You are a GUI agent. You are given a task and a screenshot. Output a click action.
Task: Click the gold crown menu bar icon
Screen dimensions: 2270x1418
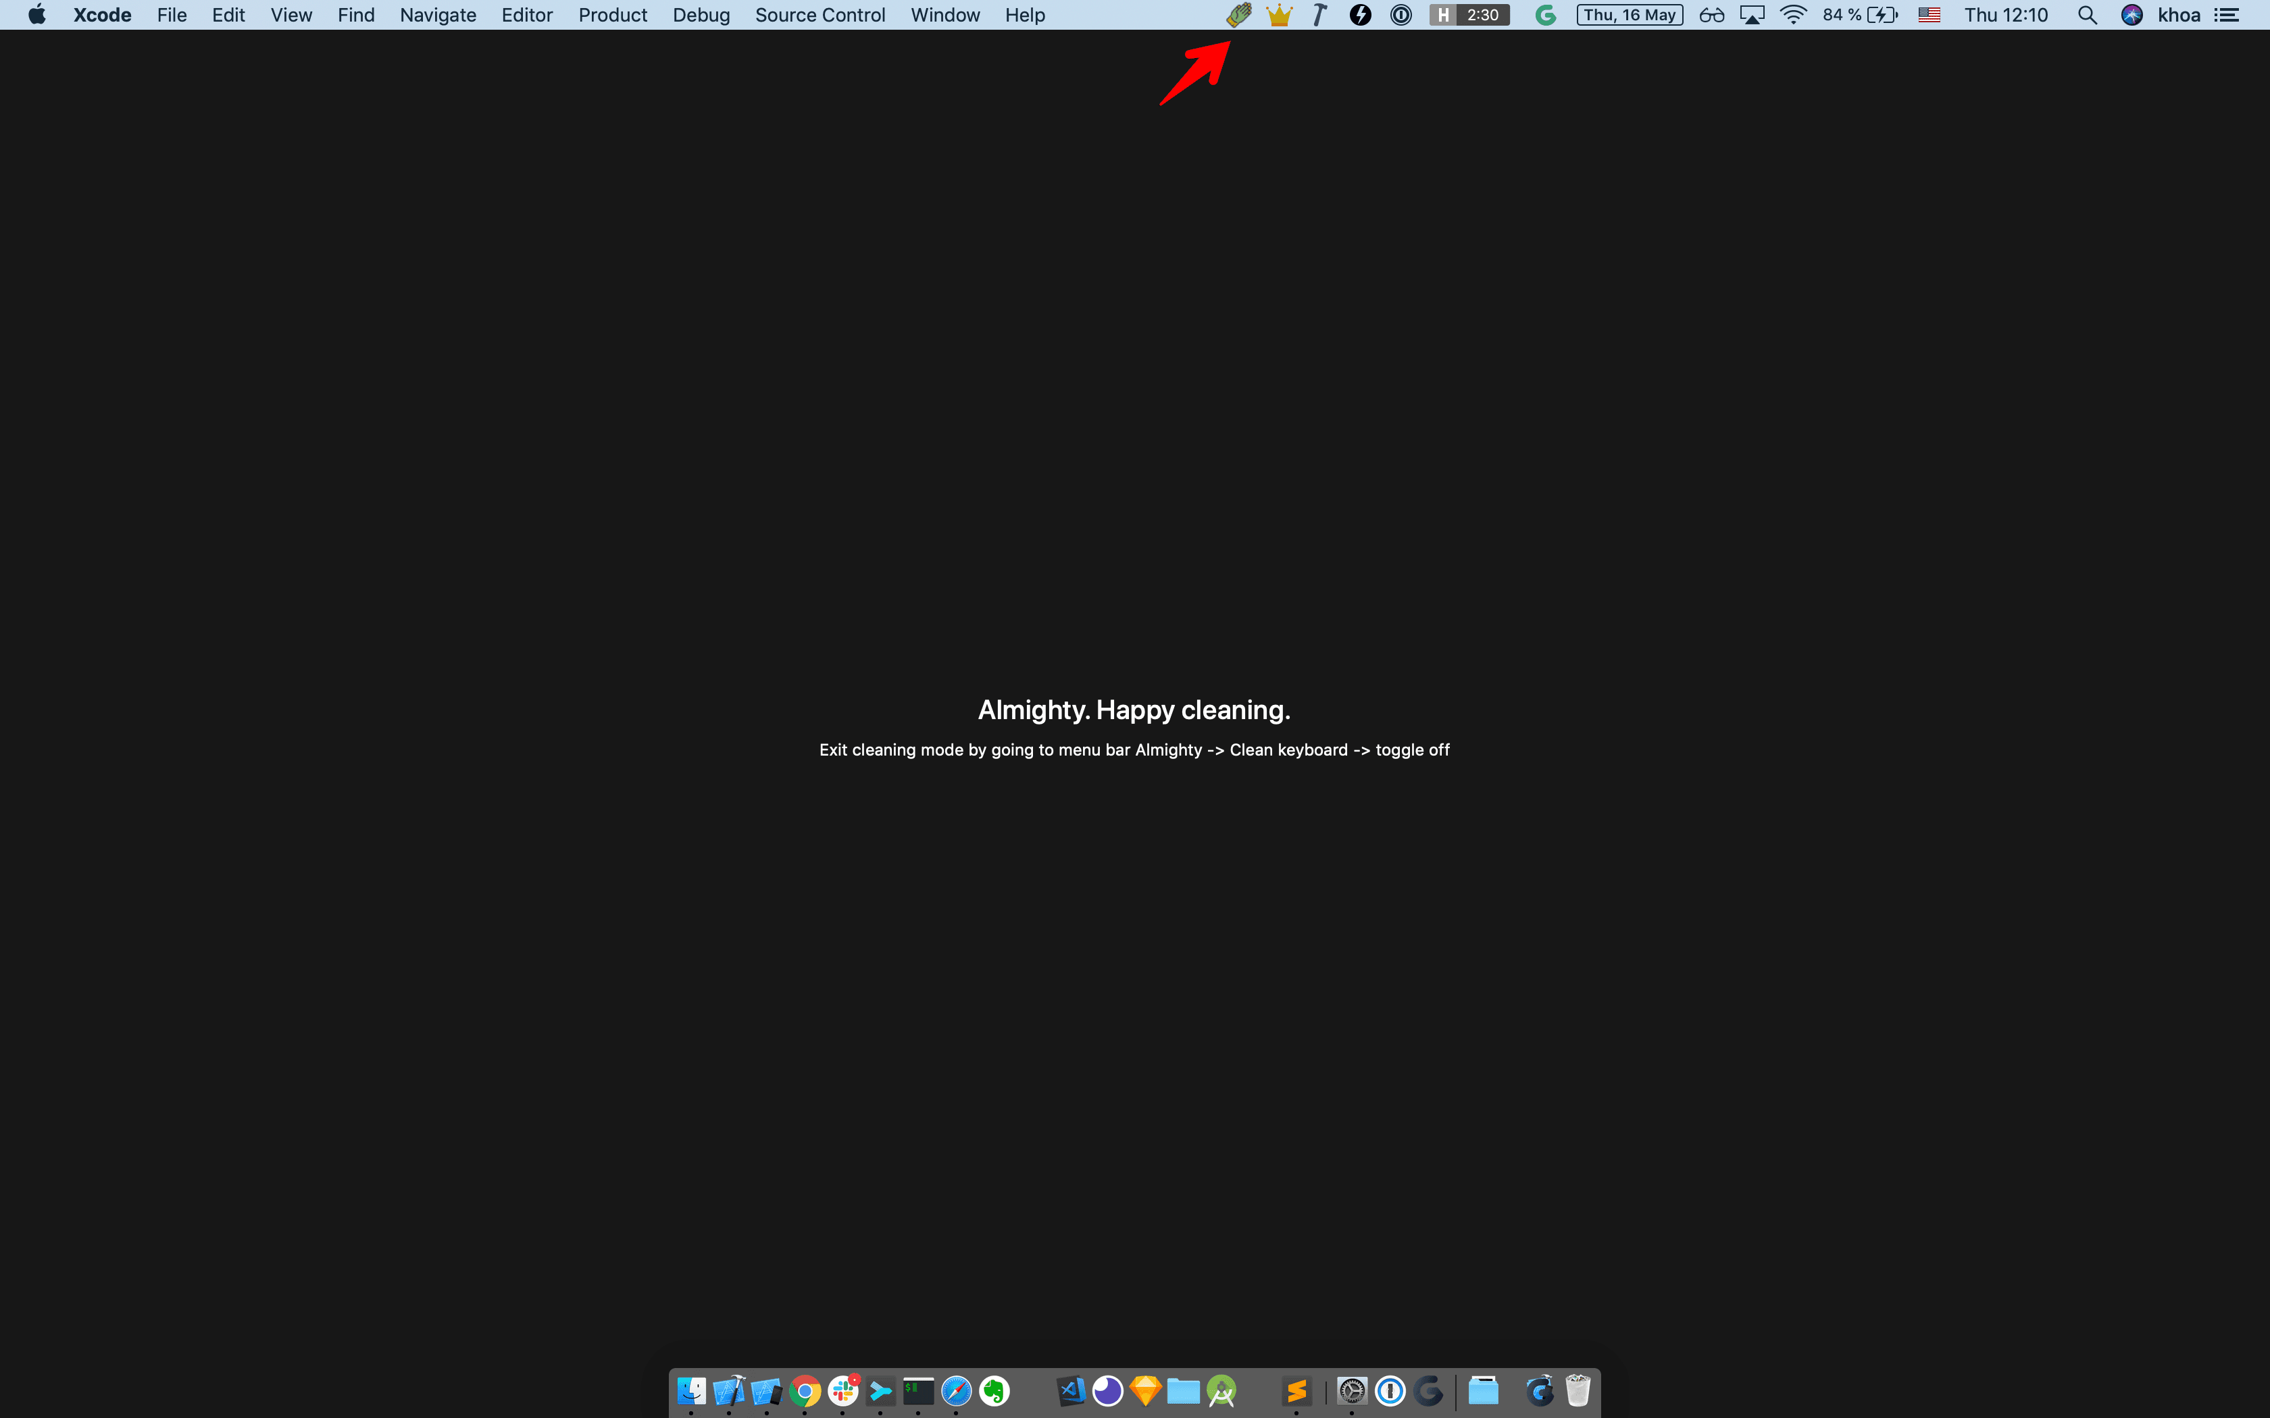[x=1278, y=15]
